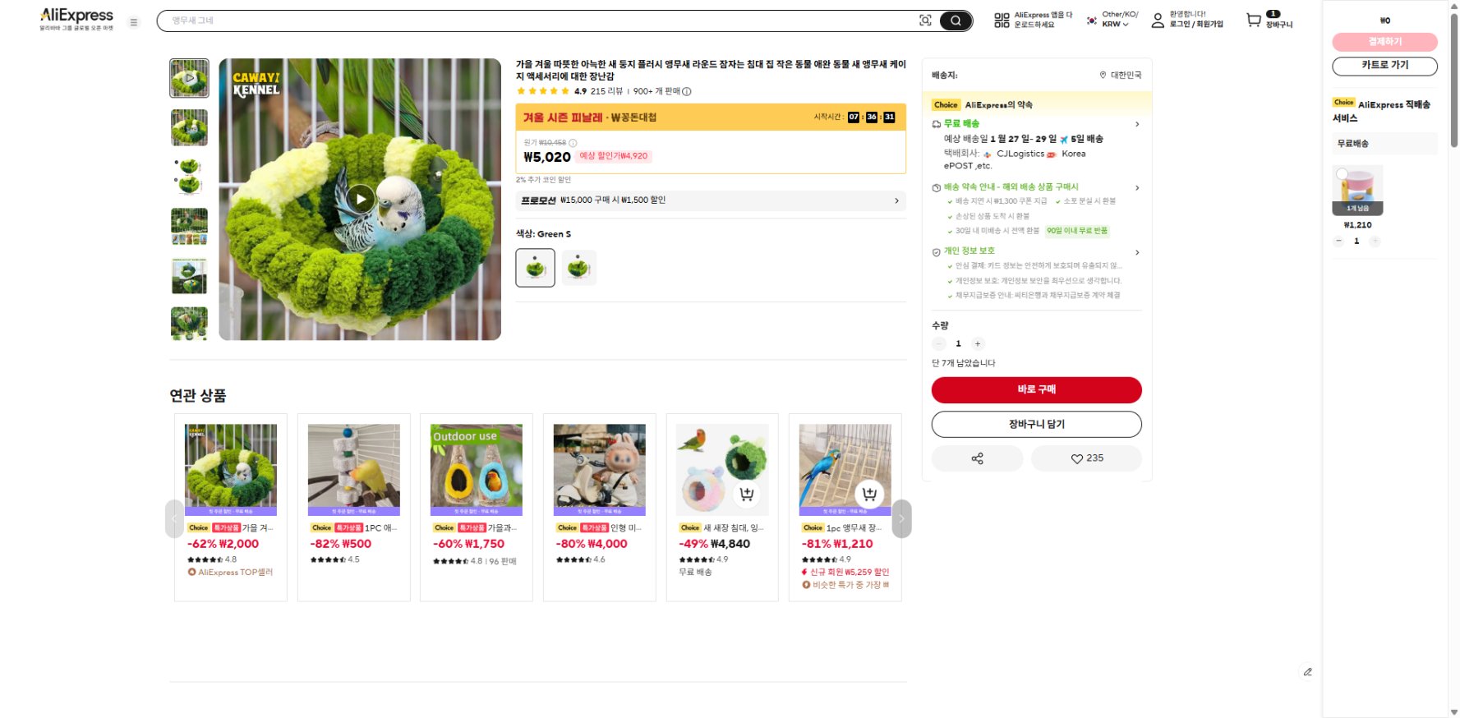
Task: Select the Green S color swatch
Action: click(536, 267)
